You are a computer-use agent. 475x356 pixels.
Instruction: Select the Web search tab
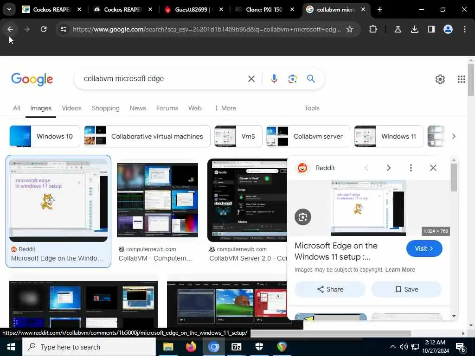point(195,108)
